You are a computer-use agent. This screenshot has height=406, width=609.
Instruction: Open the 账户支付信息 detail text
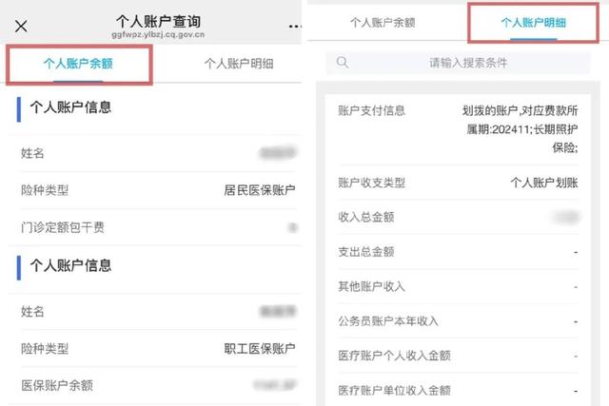(x=520, y=129)
